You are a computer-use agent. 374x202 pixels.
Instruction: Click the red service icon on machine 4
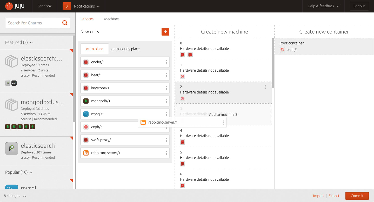click(183, 142)
